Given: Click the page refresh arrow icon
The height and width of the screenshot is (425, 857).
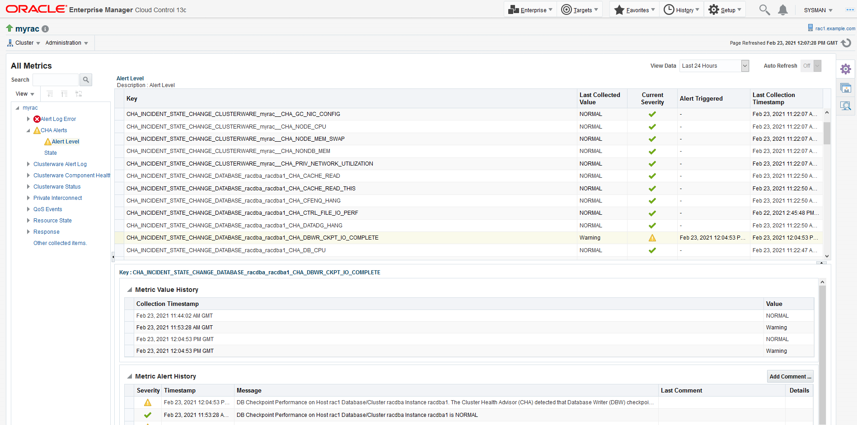Looking at the screenshot, I should (x=846, y=43).
